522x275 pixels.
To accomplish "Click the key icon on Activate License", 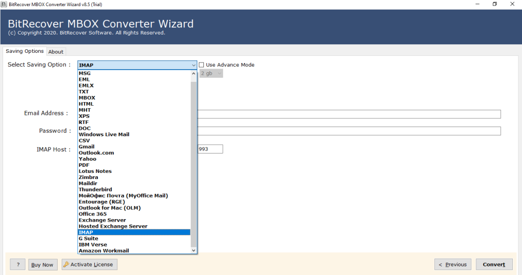I will (66, 264).
